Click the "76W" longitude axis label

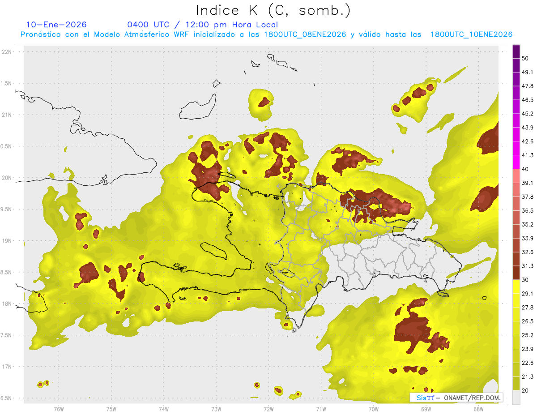point(59,409)
